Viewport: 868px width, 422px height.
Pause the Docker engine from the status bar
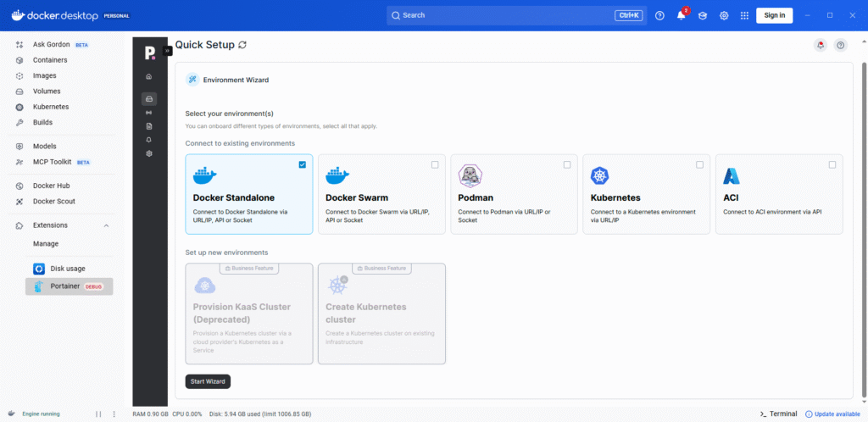(98, 414)
